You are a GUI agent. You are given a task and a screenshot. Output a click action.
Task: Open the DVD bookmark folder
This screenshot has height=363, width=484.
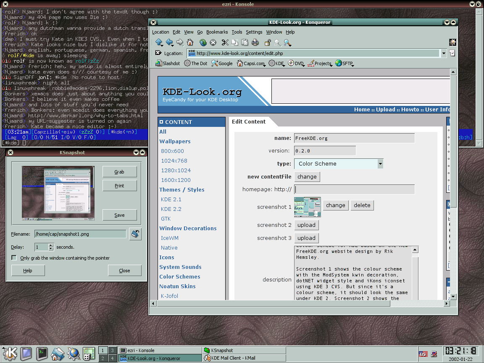click(x=296, y=63)
